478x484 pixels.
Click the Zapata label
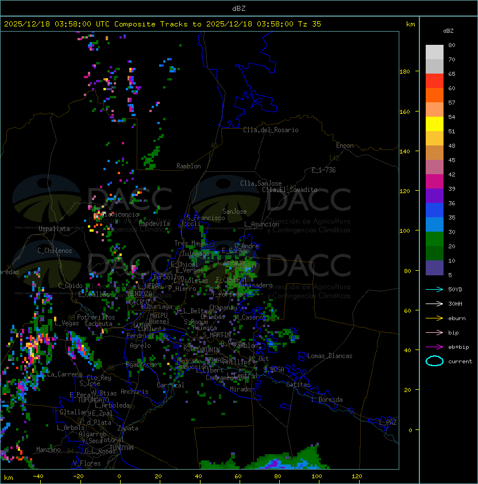(128, 428)
